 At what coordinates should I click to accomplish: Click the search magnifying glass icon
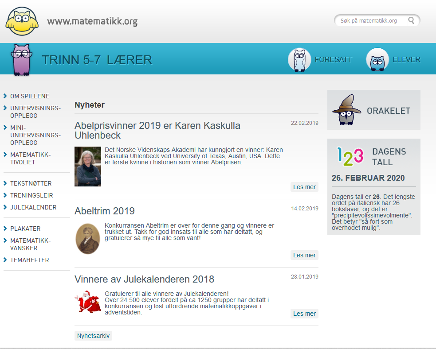[412, 20]
